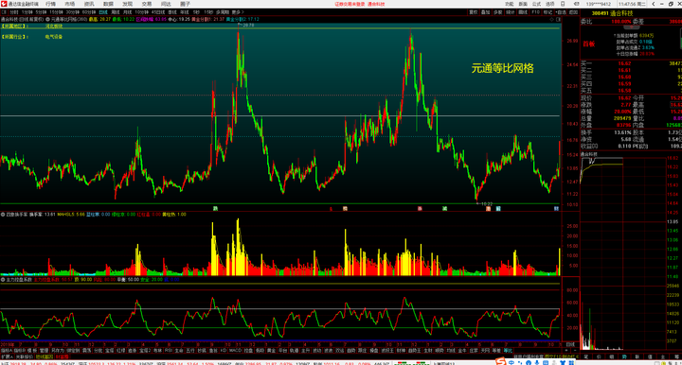Select the MACD indicator tab

tap(235, 350)
